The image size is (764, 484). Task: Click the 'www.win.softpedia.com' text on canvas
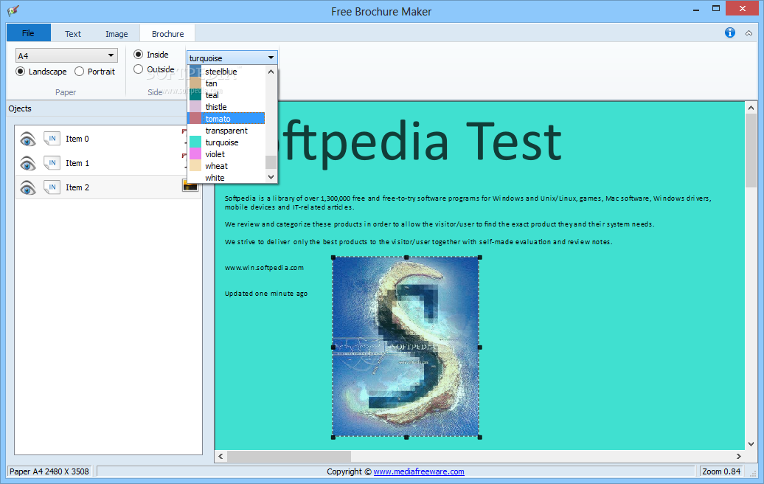[x=264, y=268]
